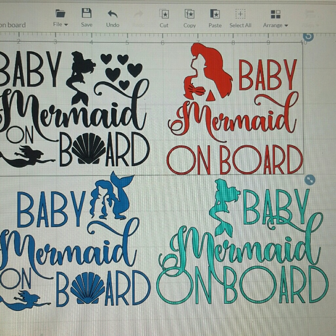This screenshot has height=336, width=336.
Task: Click the blue 'BABY' text
Action: tap(51, 209)
